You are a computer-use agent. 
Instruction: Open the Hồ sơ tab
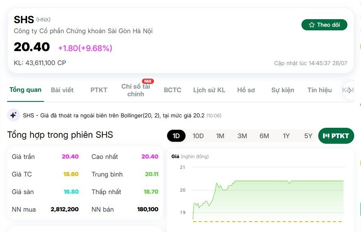click(246, 90)
